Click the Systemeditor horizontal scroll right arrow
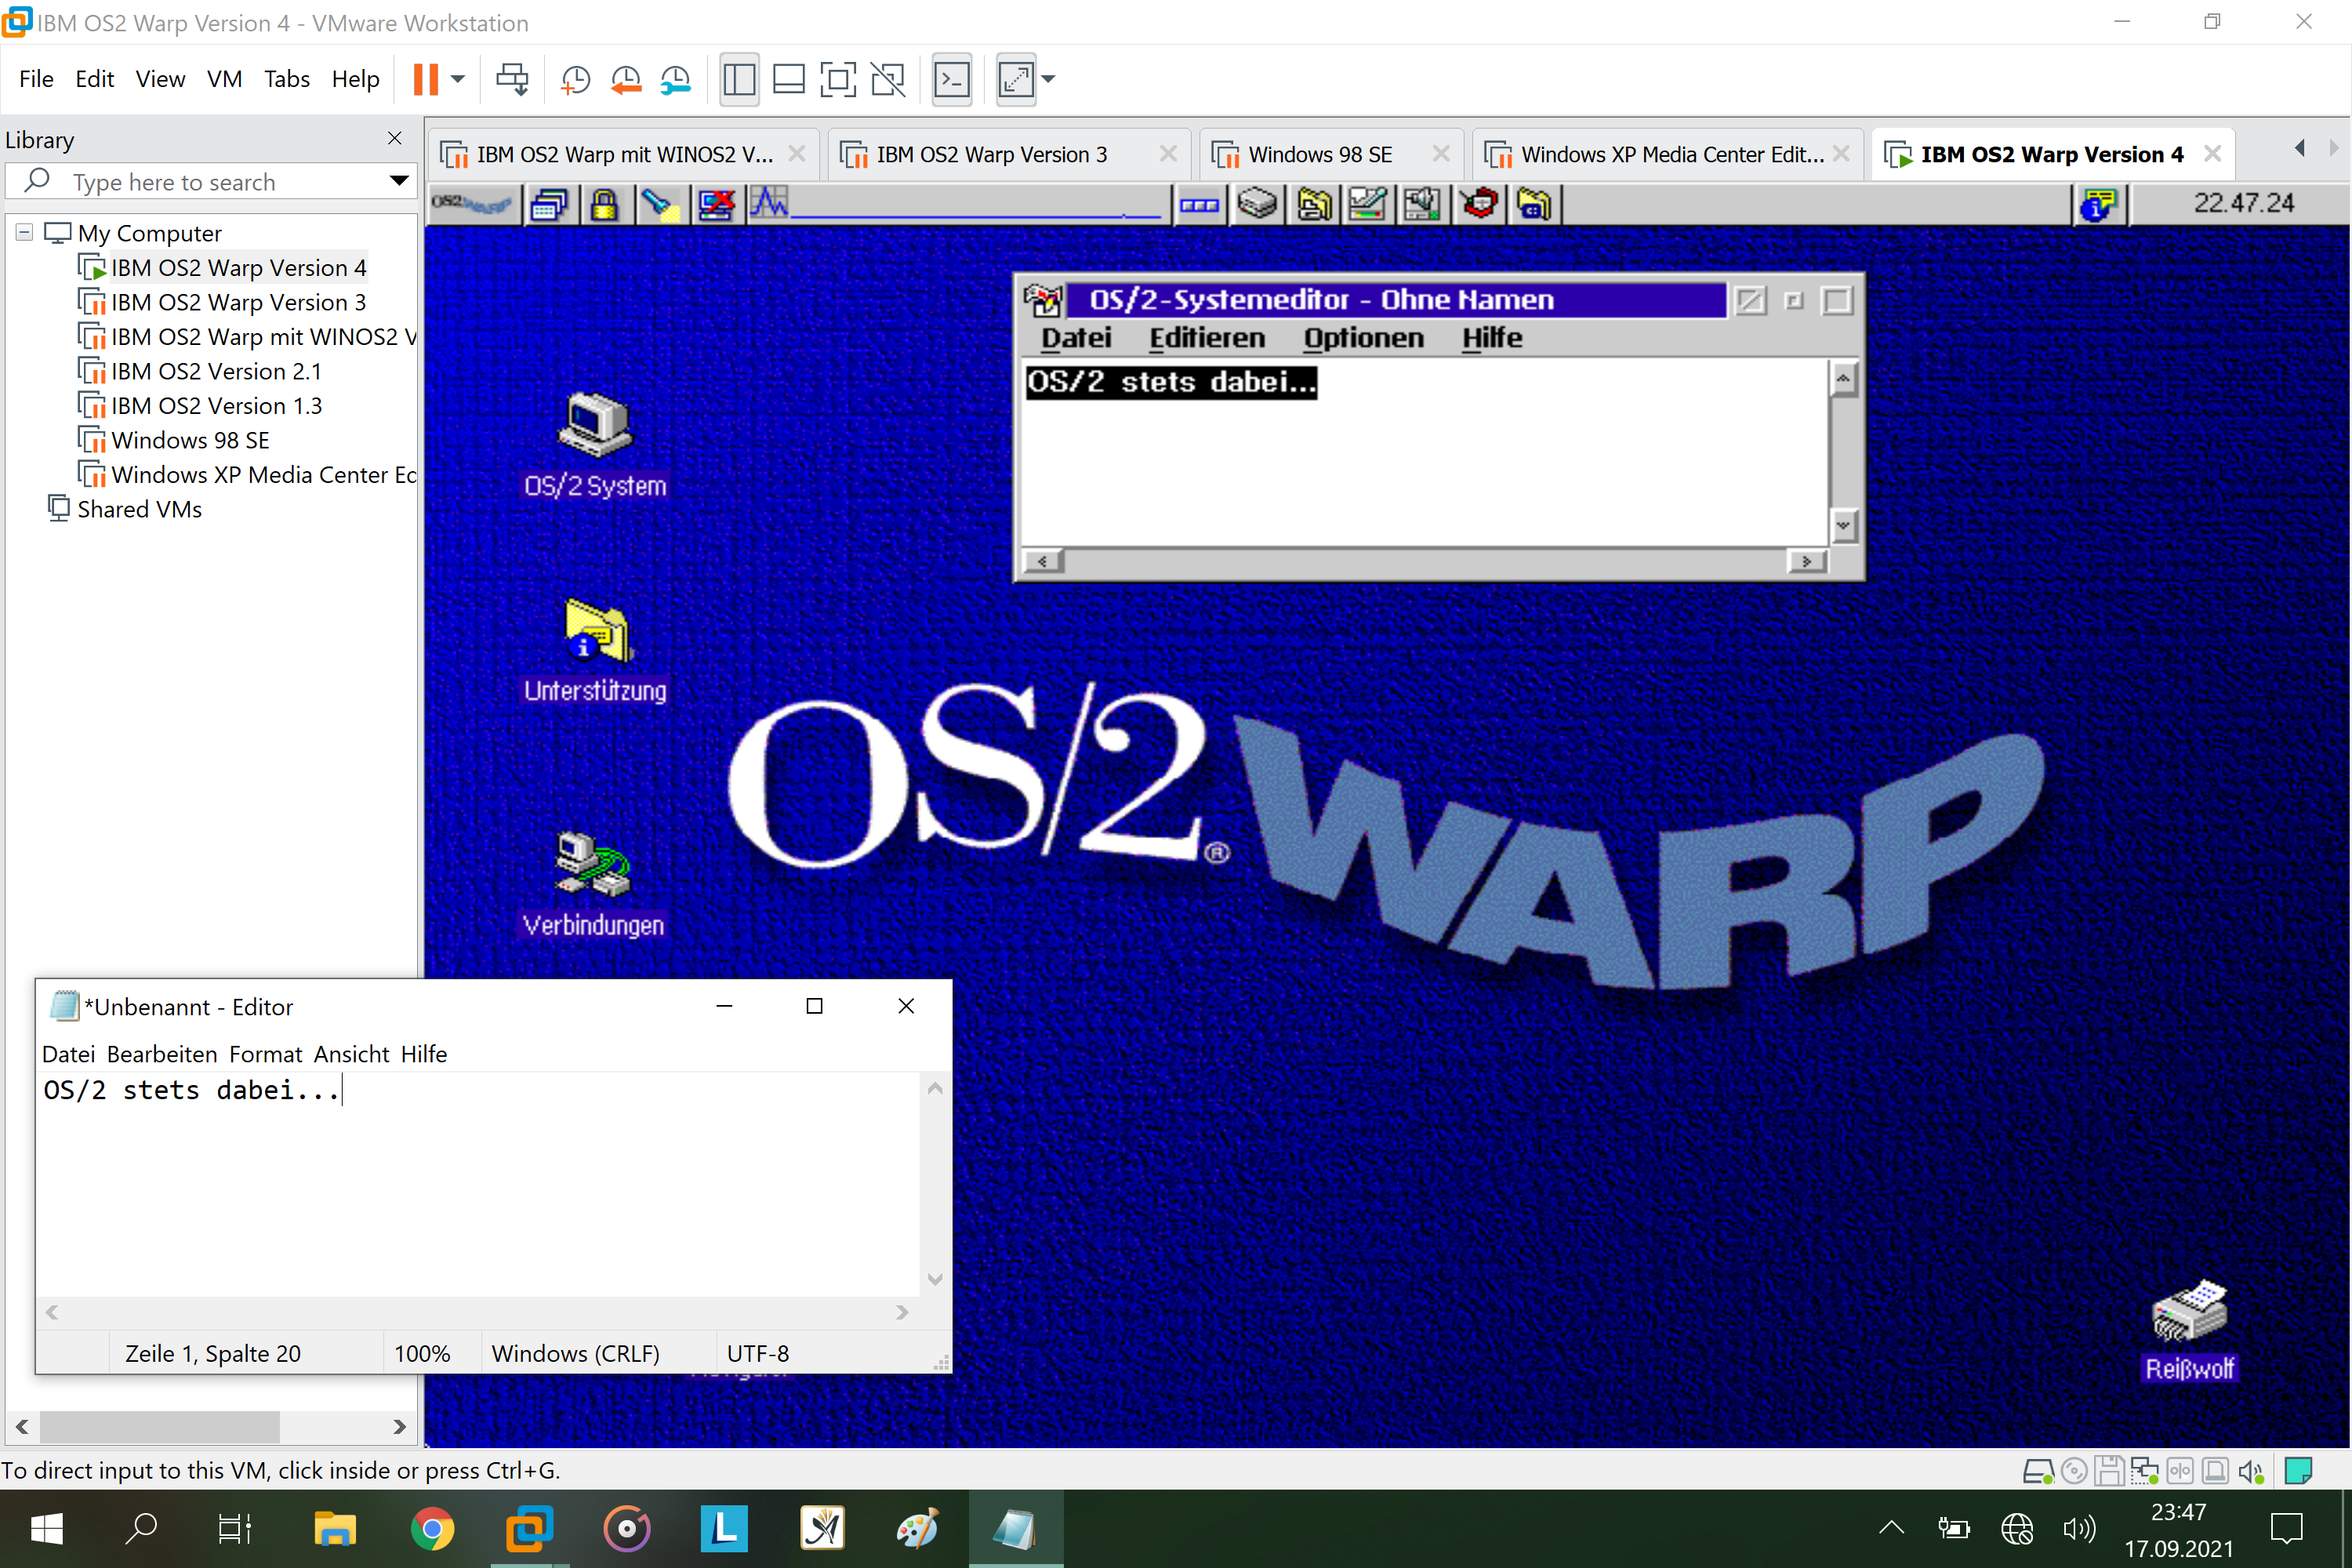2352x1568 pixels. click(1806, 561)
